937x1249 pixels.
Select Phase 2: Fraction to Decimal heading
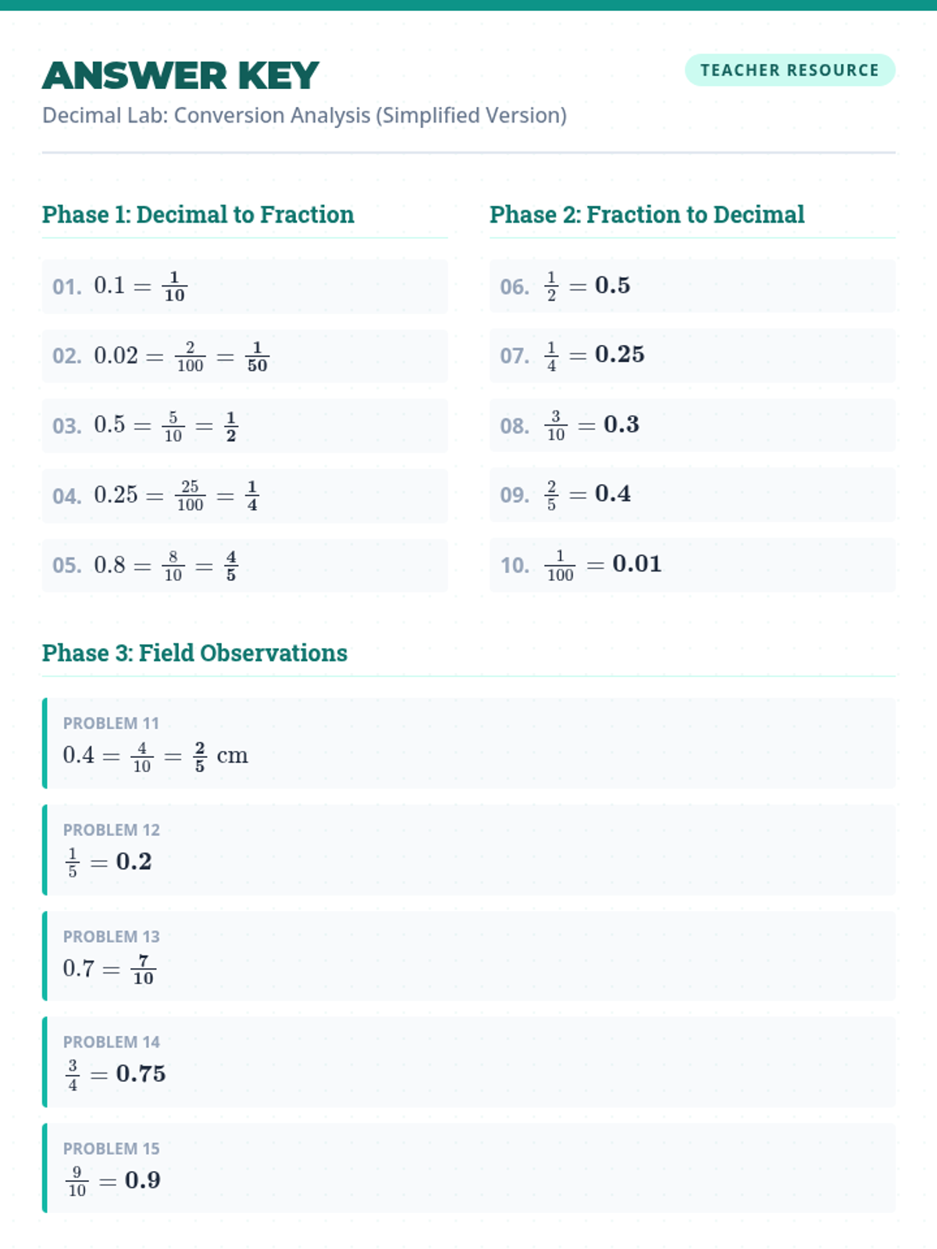(x=647, y=215)
